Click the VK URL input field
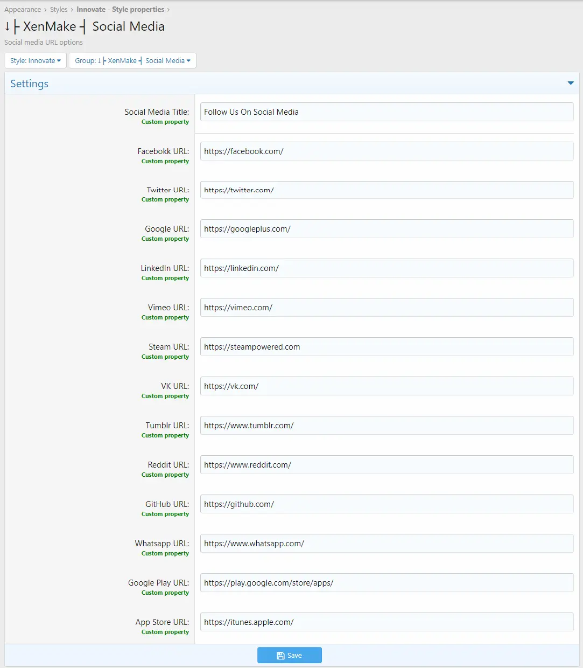Viewport: 583px width, 668px height. [x=387, y=386]
